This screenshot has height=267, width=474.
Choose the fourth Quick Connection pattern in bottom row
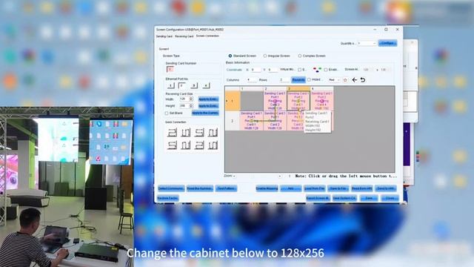tap(213, 145)
